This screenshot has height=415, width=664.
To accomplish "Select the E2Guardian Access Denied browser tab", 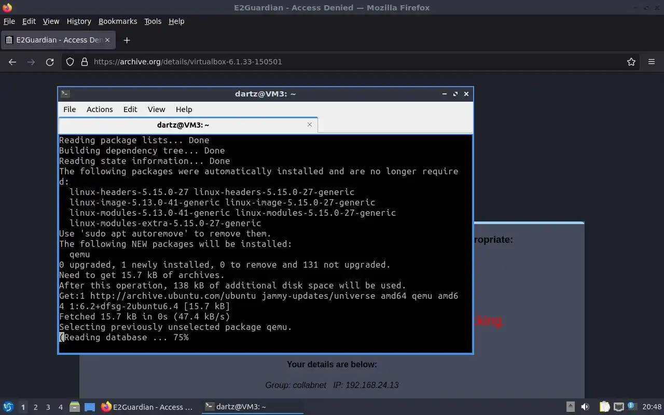I will point(57,40).
